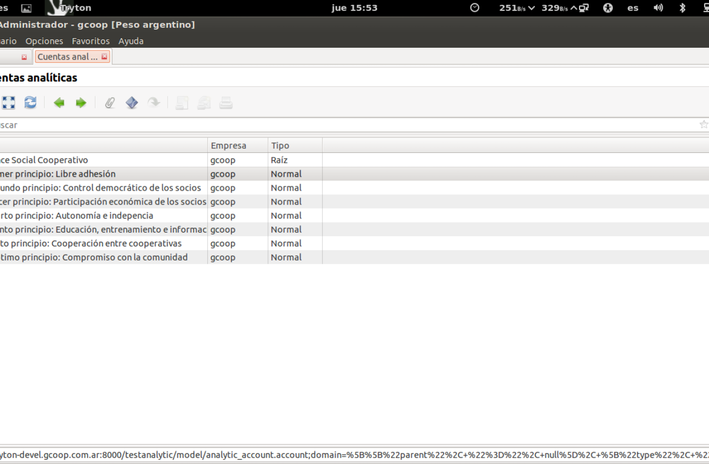This screenshot has width=709, height=464.
Task: Sort by the Empresa column header
Action: (228, 146)
